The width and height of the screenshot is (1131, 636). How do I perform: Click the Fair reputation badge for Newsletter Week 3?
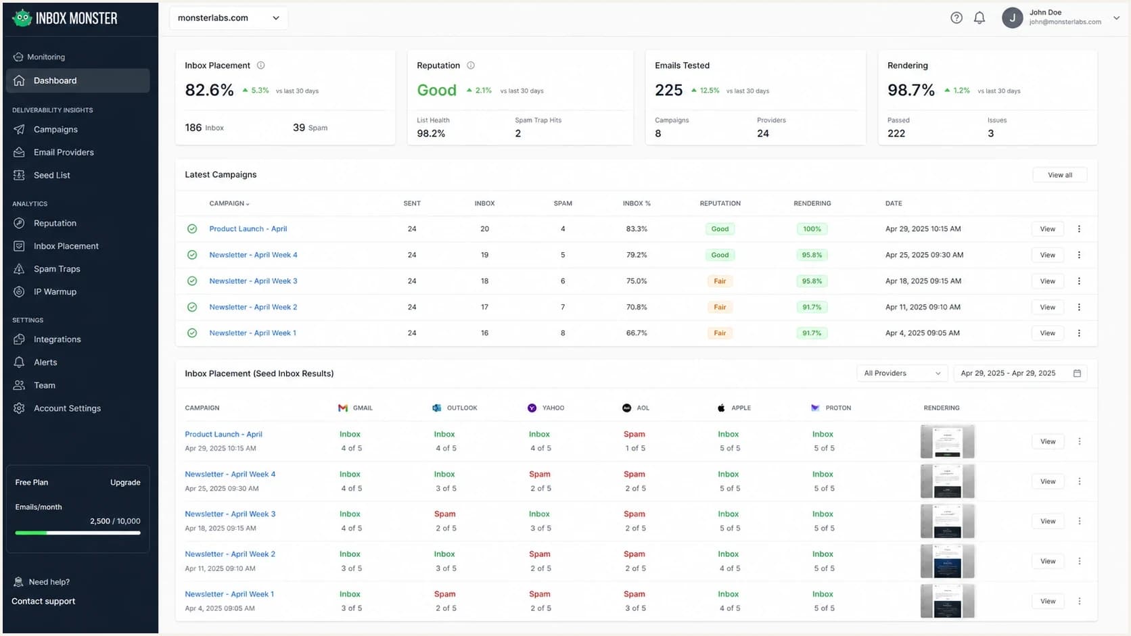click(x=720, y=281)
